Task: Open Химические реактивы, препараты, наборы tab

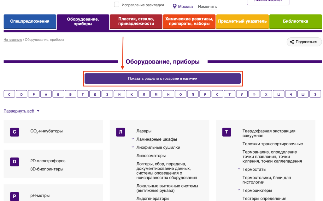Action: pos(189,21)
